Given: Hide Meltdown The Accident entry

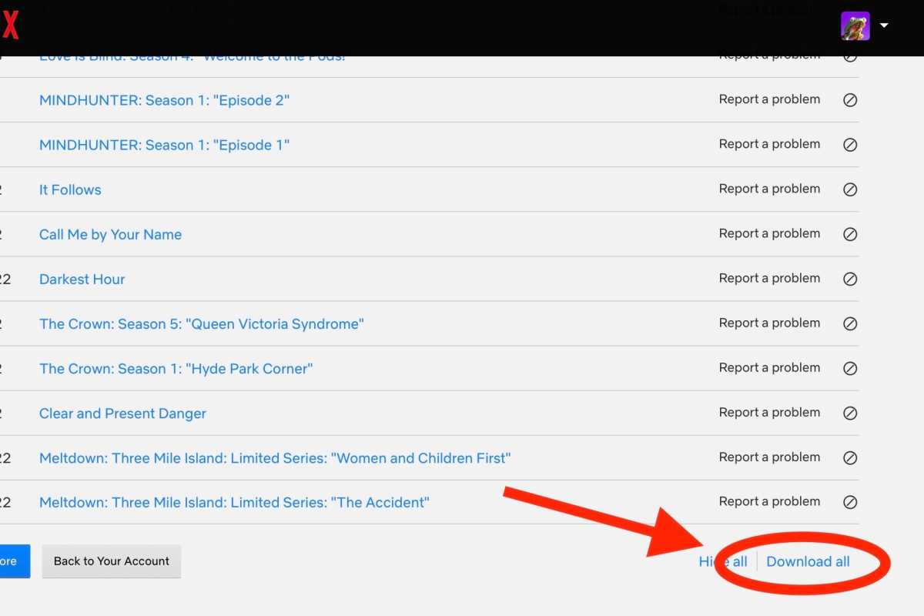Looking at the screenshot, I should click(x=850, y=502).
